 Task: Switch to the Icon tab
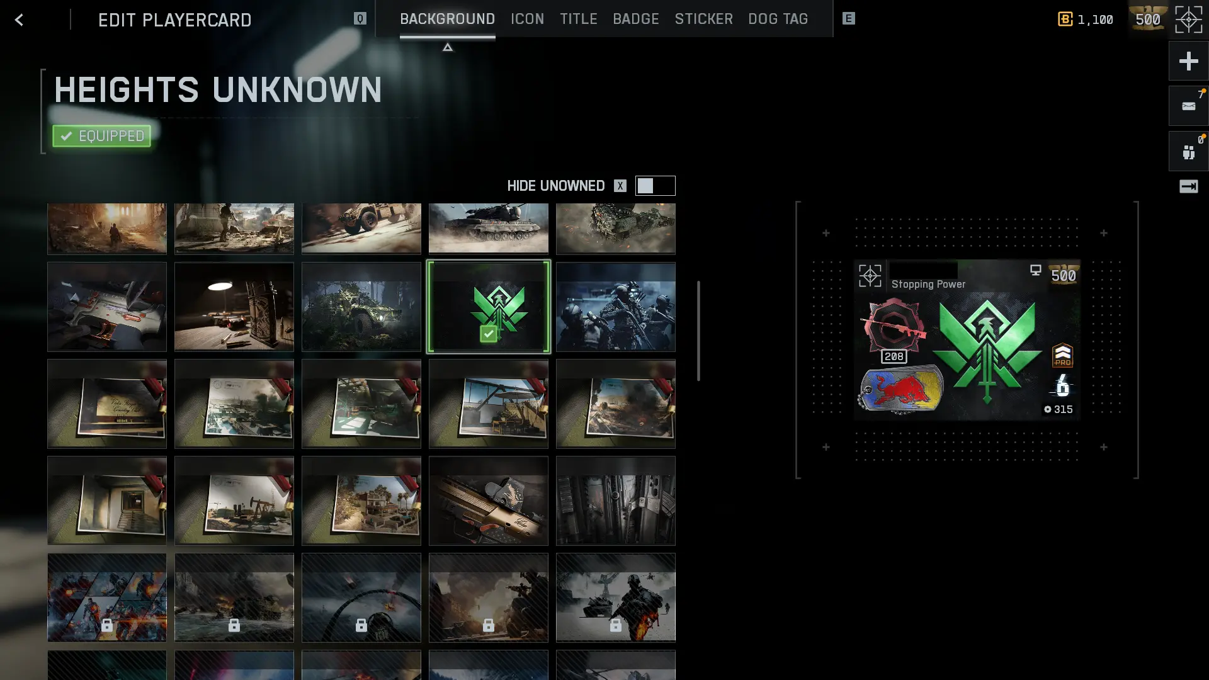527,19
